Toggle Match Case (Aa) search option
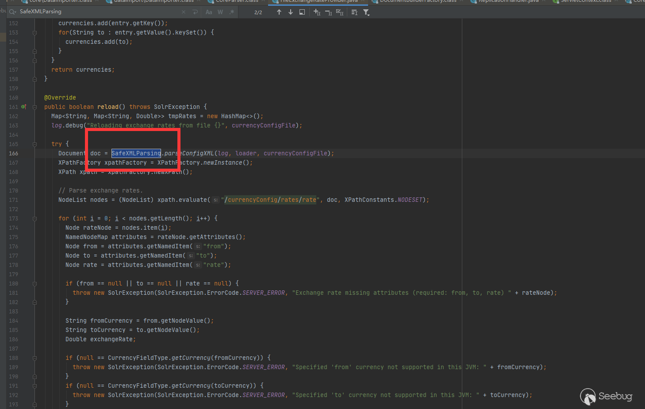 pos(209,12)
